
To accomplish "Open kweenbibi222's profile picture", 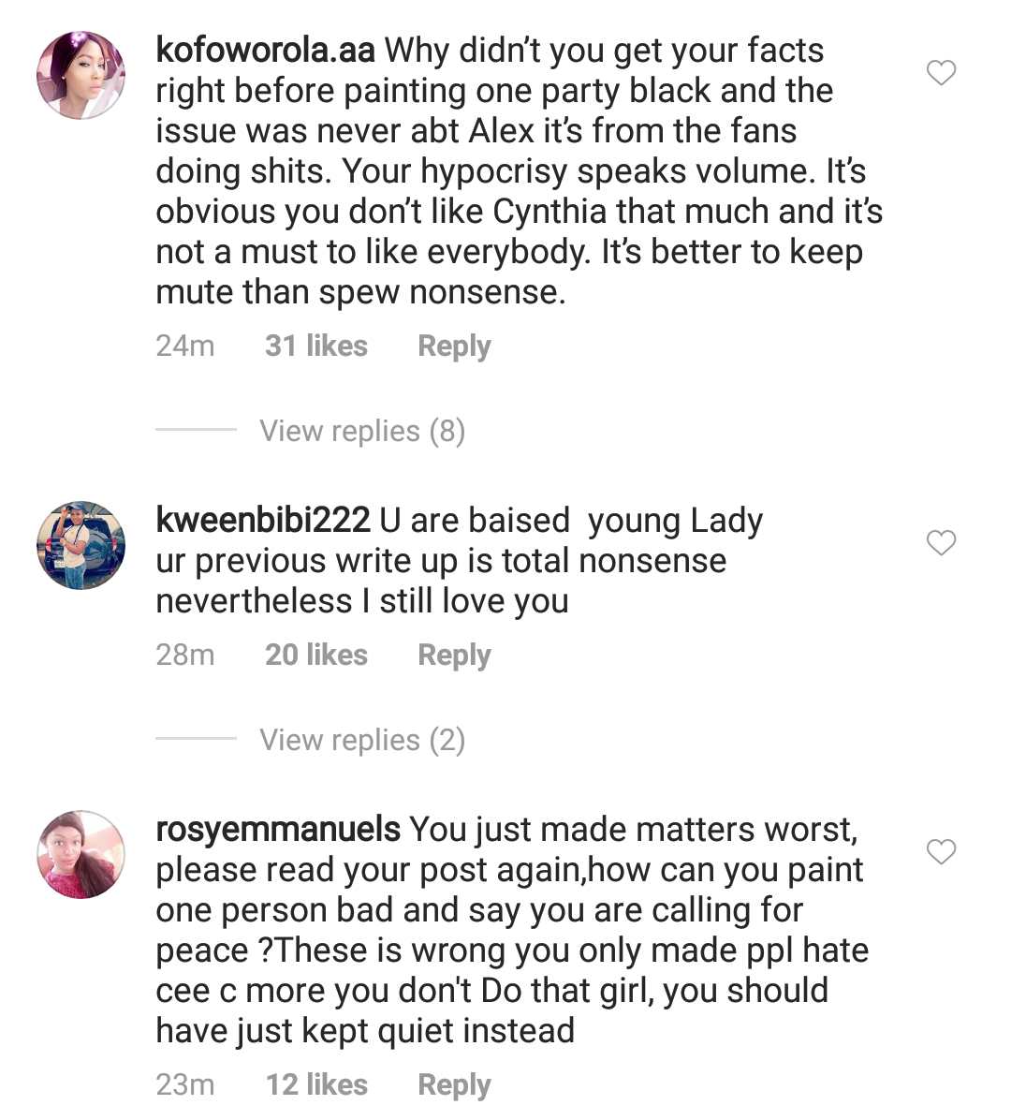I will (81, 545).
